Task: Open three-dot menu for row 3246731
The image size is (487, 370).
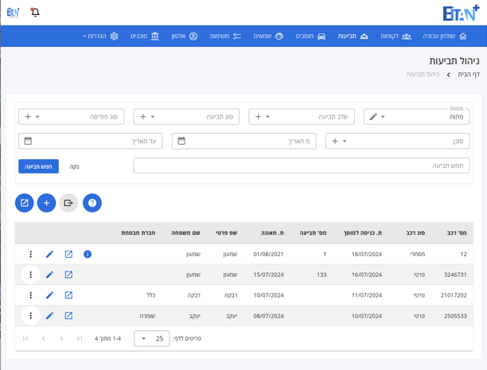Action: point(30,275)
